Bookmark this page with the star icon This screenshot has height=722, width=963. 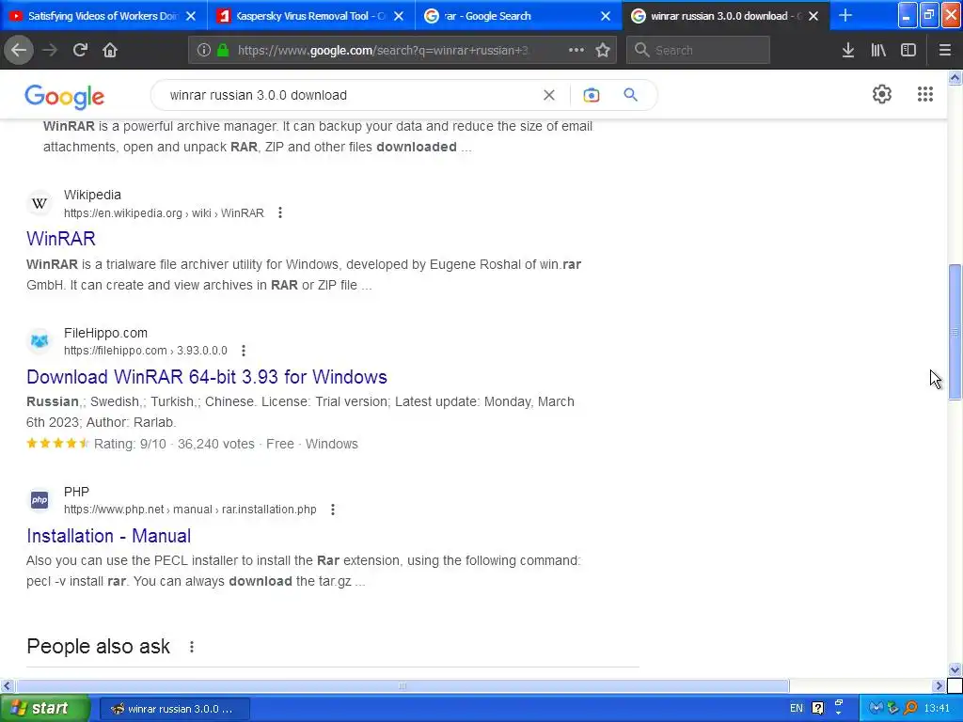pyautogui.click(x=603, y=50)
